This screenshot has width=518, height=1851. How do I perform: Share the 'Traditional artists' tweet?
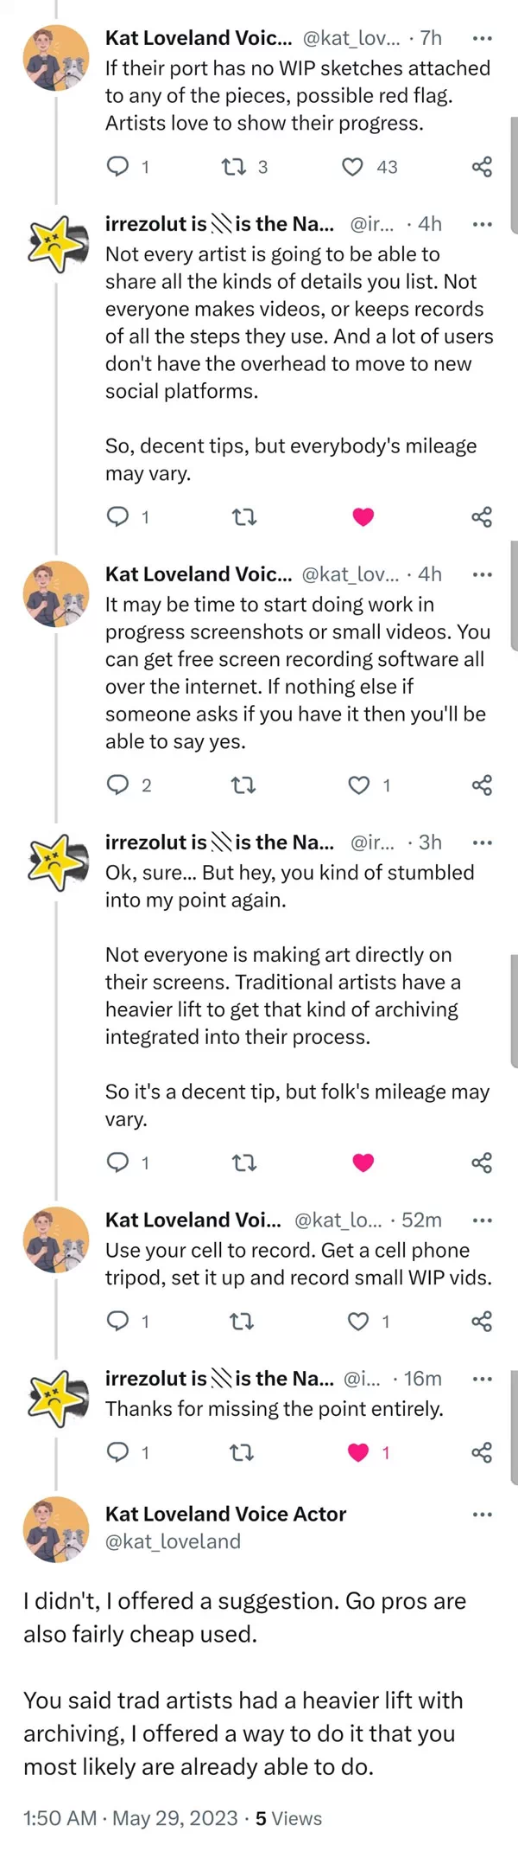coord(482,1162)
